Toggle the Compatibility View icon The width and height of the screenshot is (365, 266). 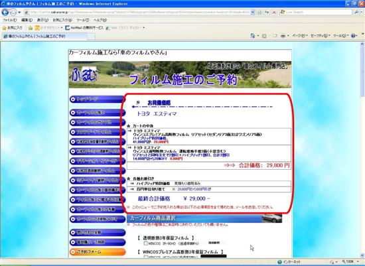(259, 12)
